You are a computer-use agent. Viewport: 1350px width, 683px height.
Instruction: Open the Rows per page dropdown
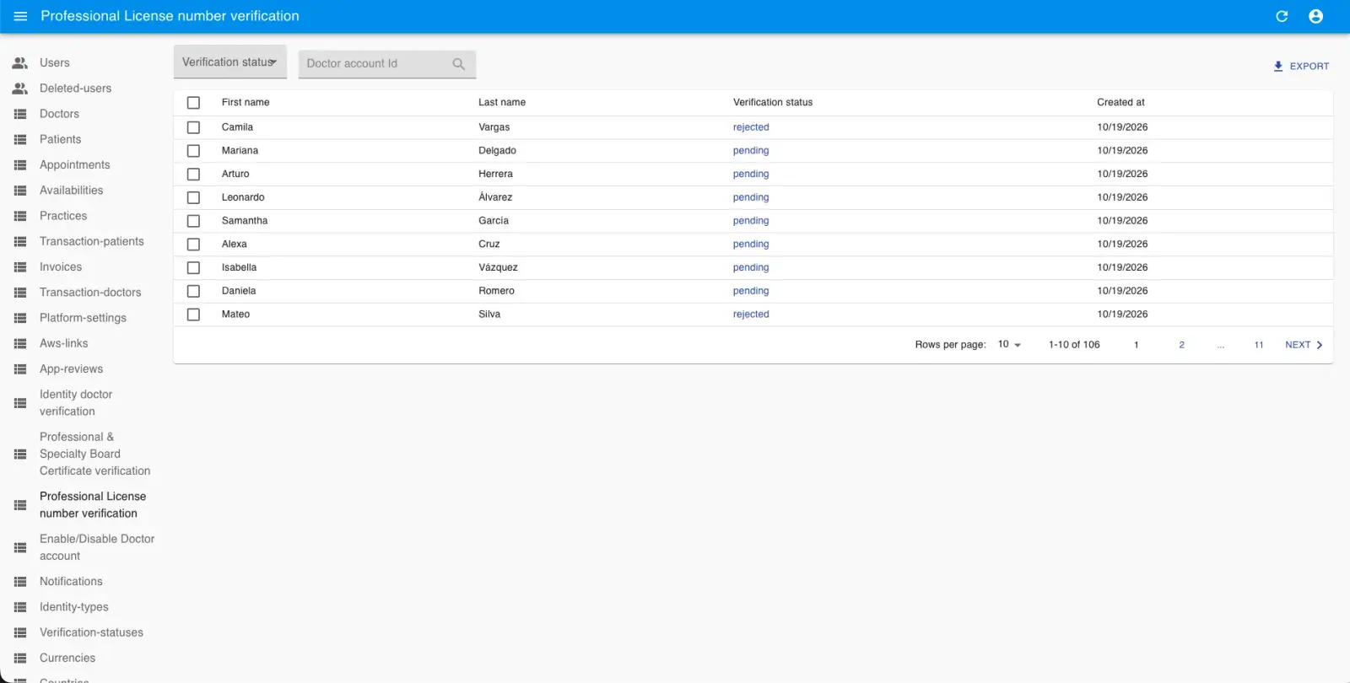pos(1009,344)
